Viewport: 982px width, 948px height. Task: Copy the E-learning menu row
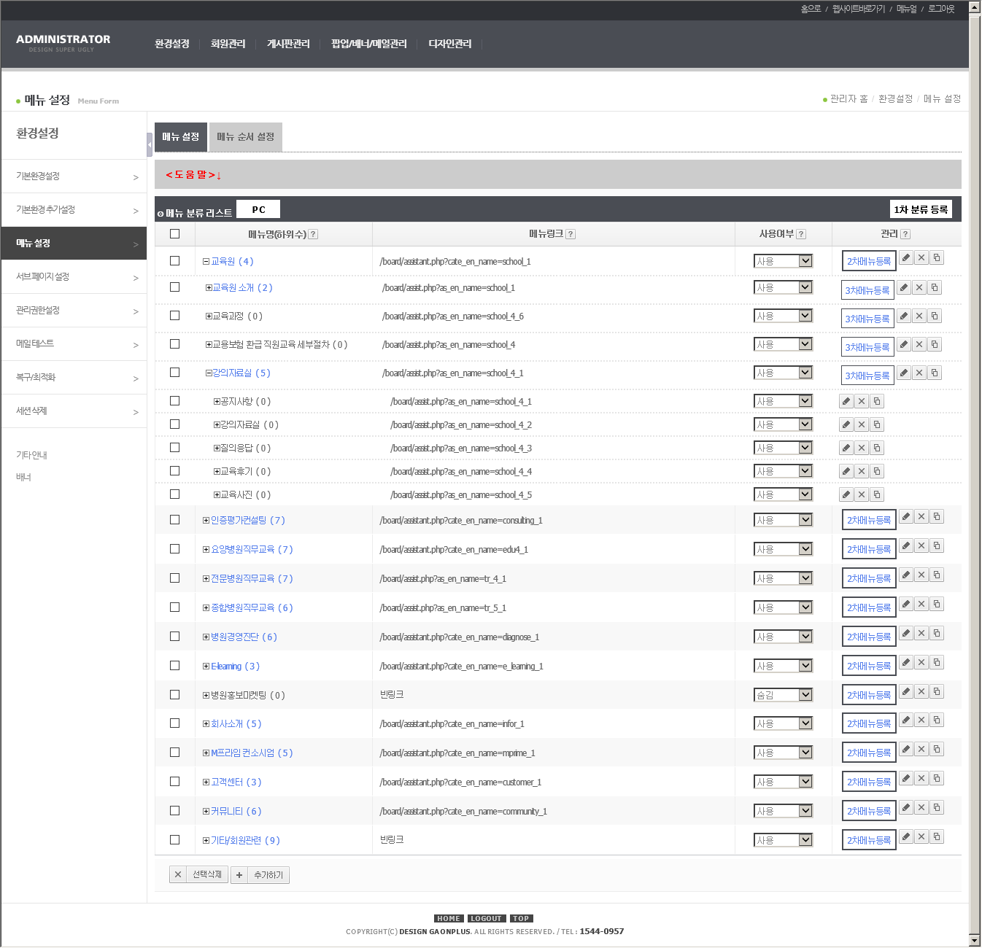(937, 663)
